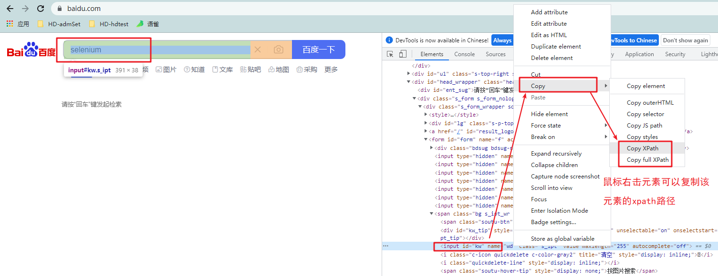Select Copy selector in submenu
This screenshot has width=718, height=276.
[x=647, y=114]
